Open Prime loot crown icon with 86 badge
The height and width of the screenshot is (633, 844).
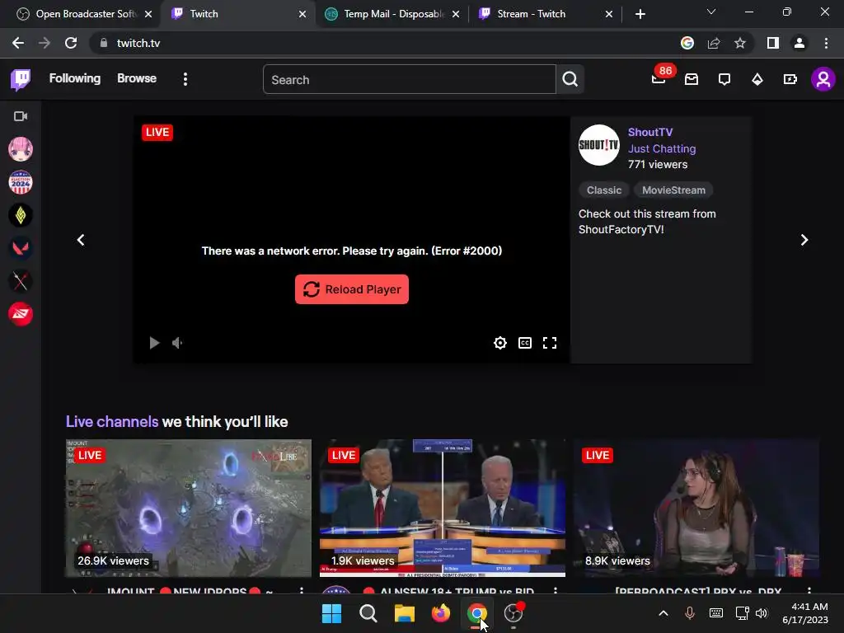click(659, 78)
